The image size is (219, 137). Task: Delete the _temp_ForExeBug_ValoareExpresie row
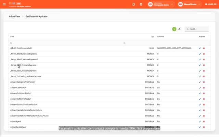coord(204,76)
